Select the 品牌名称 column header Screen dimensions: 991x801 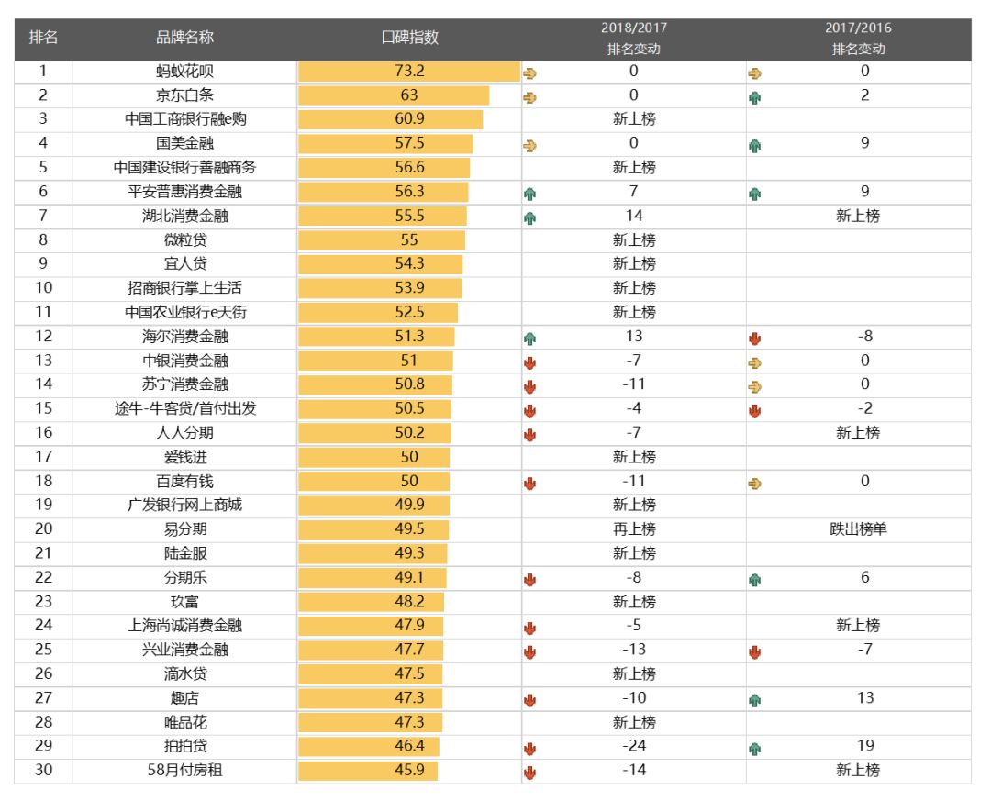184,38
